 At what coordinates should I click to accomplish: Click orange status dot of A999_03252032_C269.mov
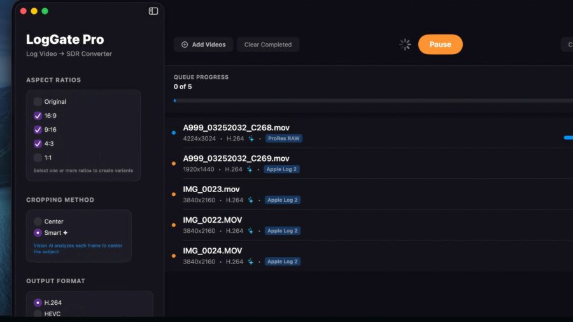pos(174,164)
